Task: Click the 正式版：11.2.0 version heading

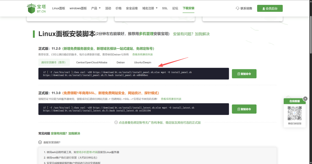Action: click(49, 49)
